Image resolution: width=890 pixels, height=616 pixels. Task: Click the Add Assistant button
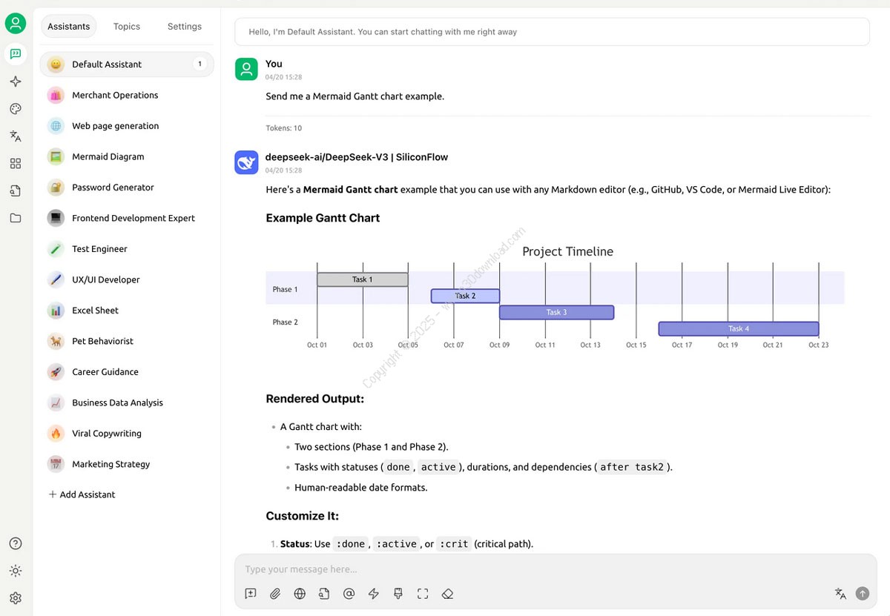82,494
